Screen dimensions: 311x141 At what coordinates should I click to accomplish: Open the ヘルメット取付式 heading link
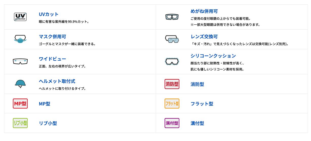coord(57,81)
